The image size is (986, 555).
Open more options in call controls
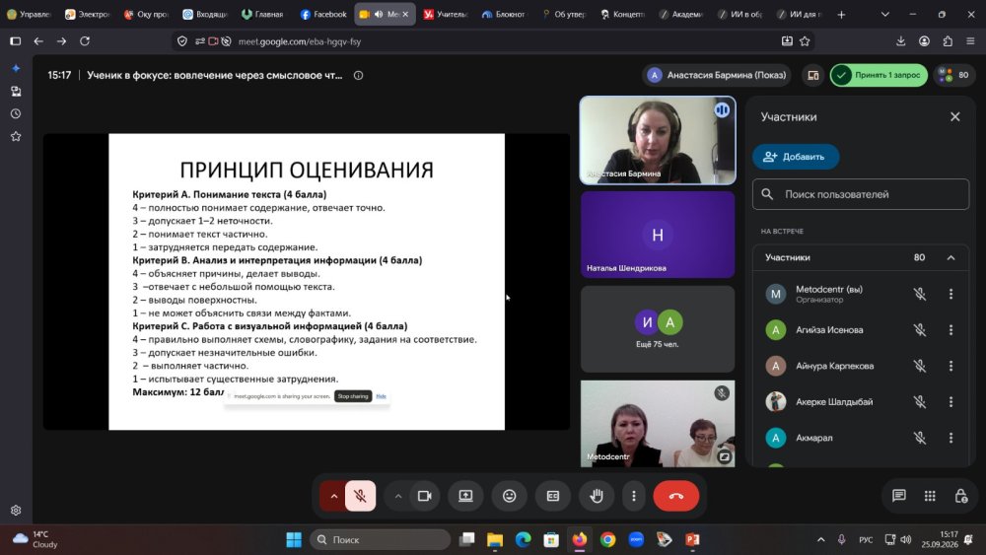pos(634,496)
